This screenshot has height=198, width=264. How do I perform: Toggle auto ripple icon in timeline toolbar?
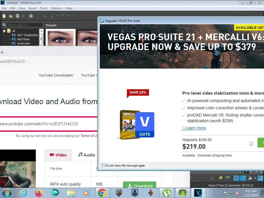[250, 178]
